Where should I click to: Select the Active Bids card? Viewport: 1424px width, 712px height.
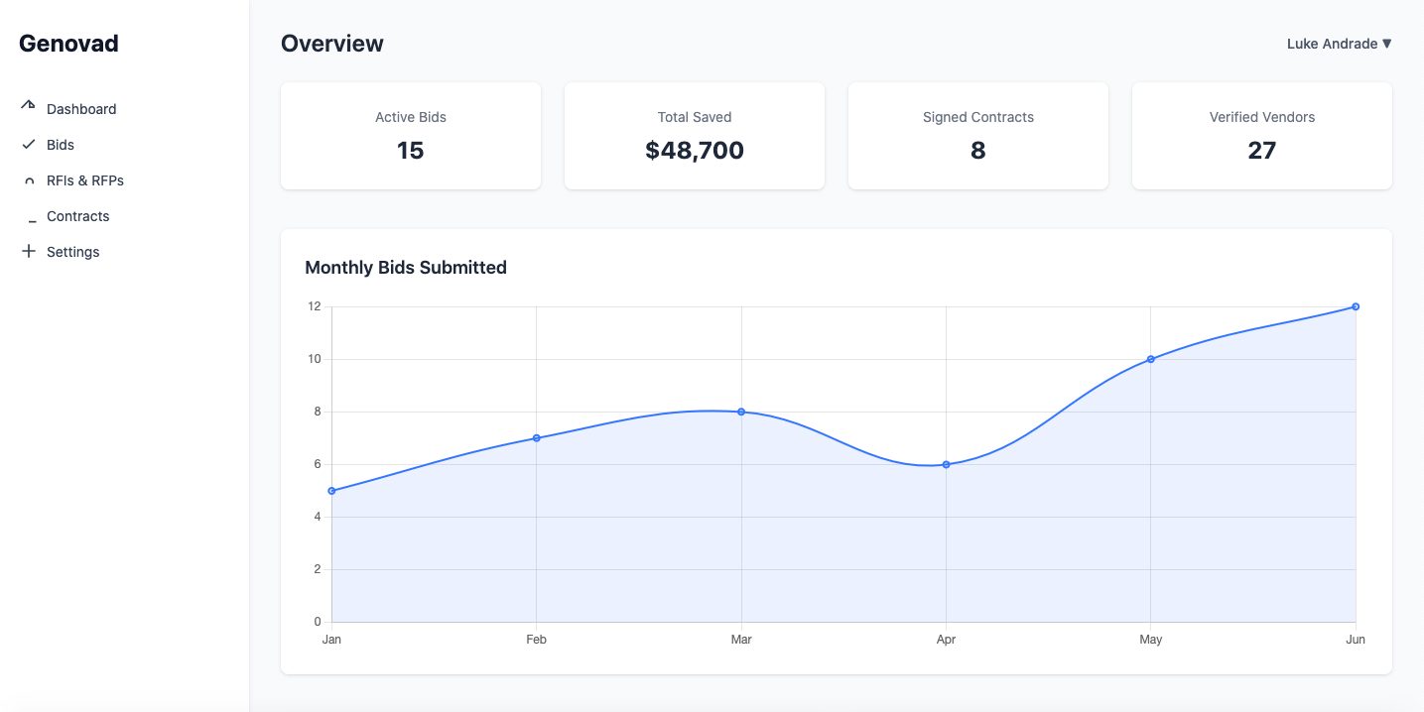coord(411,136)
